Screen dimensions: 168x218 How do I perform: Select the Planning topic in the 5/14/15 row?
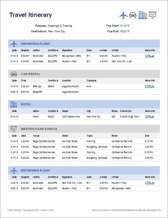[x=91, y=141]
